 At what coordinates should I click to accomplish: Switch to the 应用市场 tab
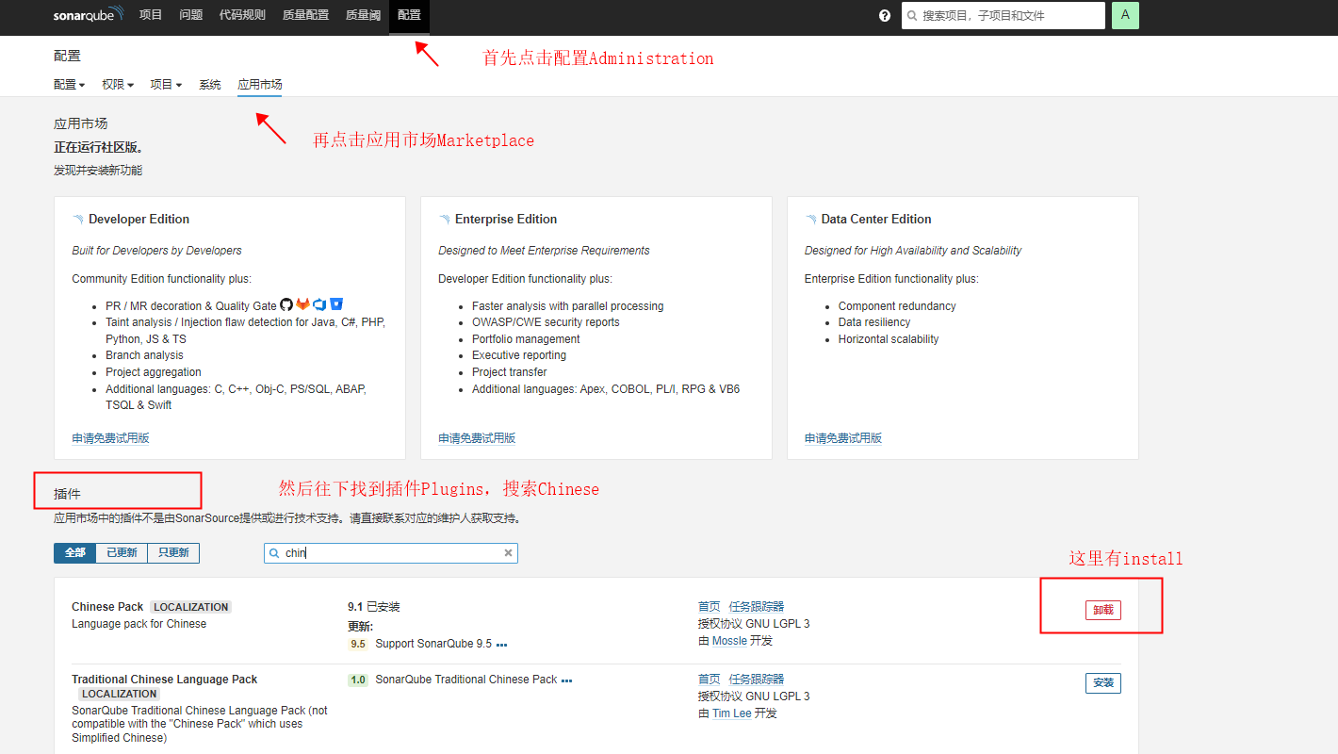pos(260,85)
